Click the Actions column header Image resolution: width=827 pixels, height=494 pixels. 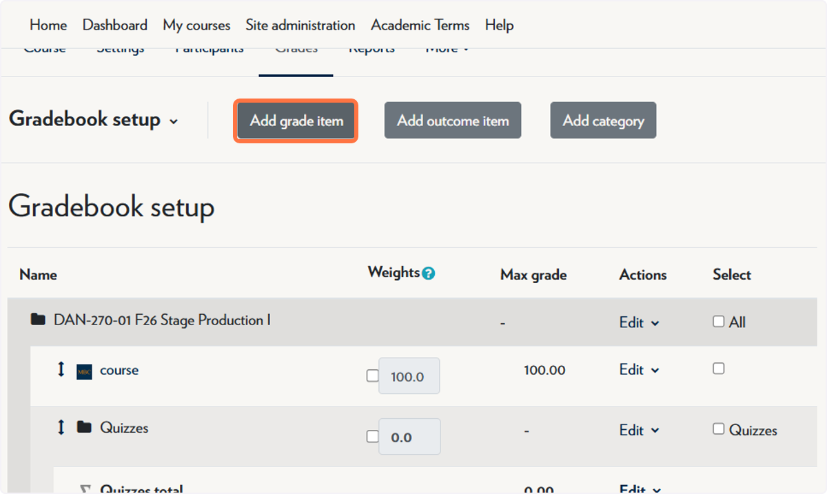point(643,275)
